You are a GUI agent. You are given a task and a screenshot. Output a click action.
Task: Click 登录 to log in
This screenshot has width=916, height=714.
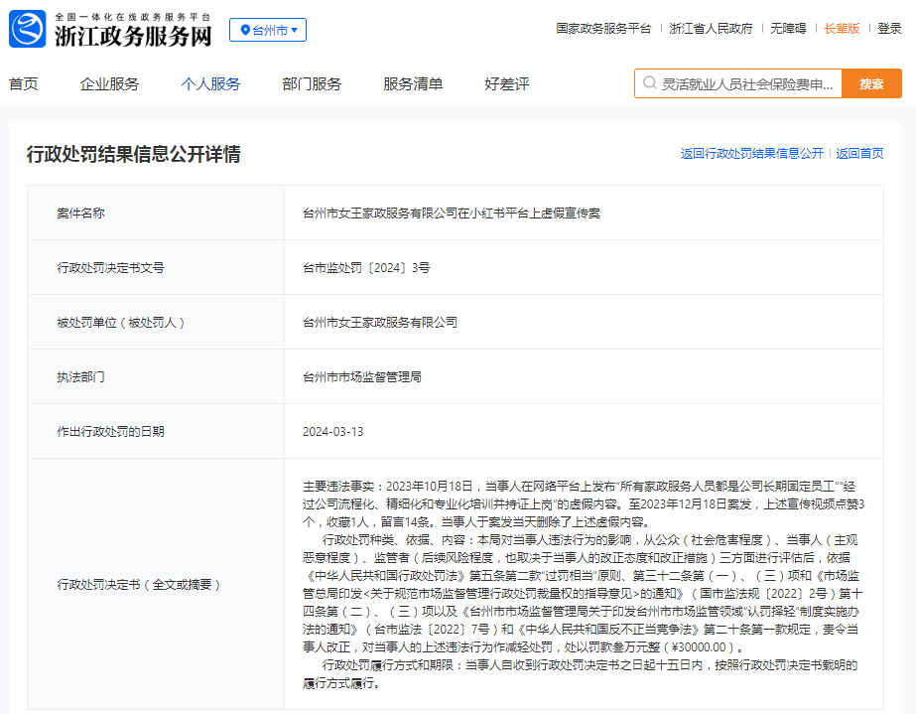[889, 28]
